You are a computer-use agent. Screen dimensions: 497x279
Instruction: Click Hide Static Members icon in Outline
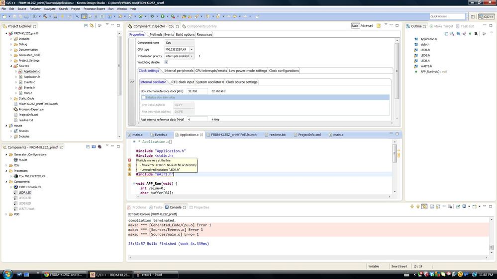(x=464, y=34)
